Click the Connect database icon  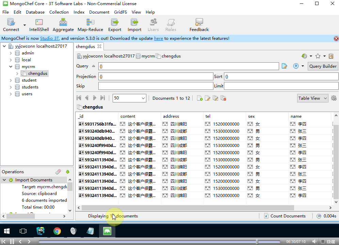11,25
